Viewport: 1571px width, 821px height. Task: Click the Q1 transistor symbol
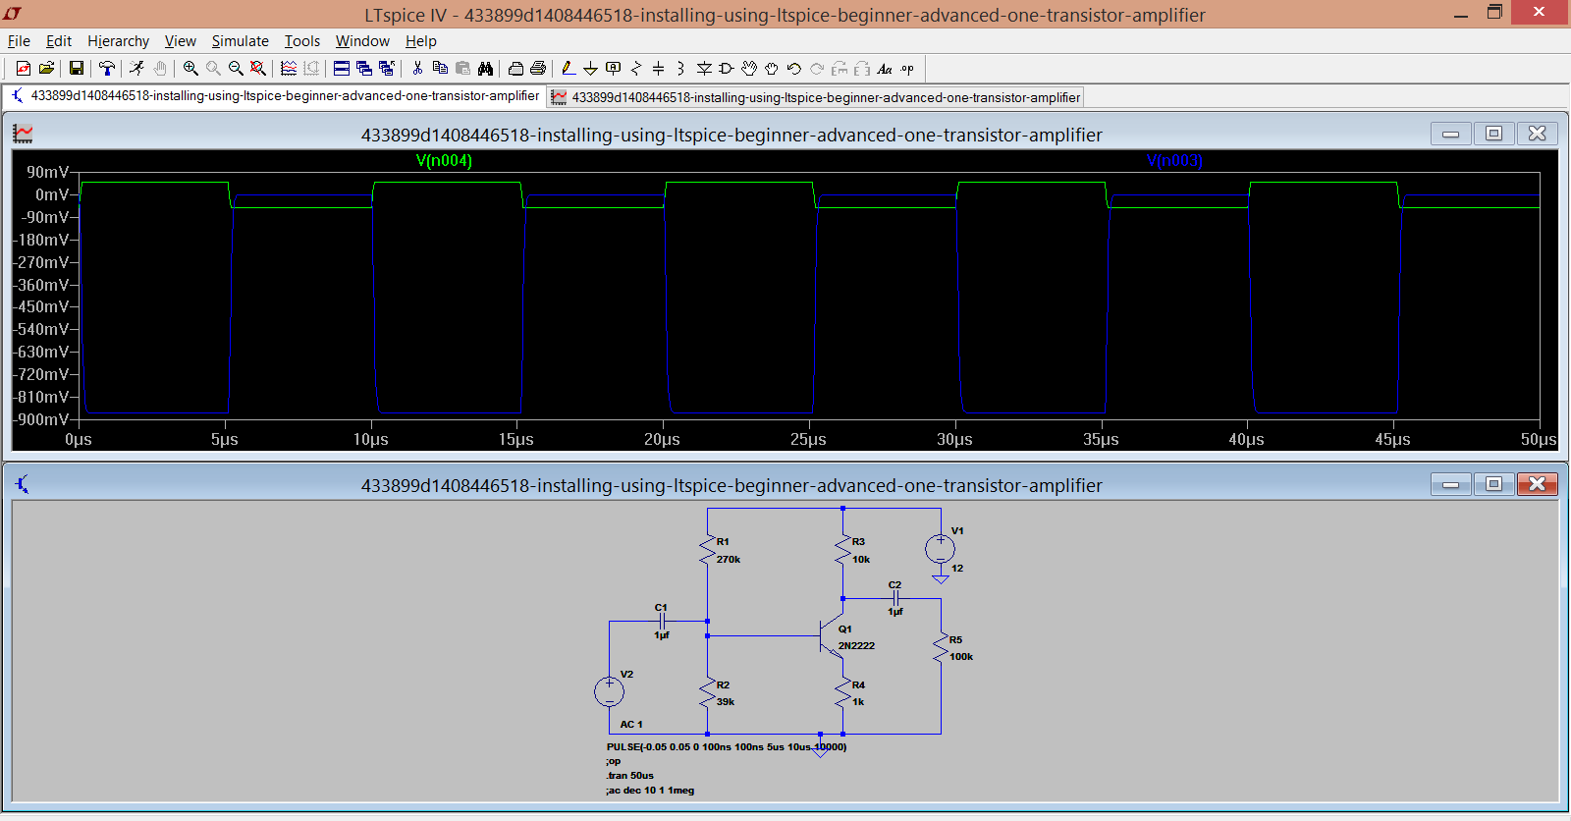pos(832,636)
